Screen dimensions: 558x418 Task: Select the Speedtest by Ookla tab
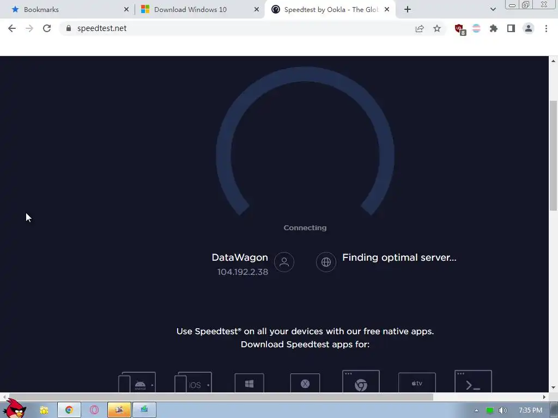[x=330, y=9]
